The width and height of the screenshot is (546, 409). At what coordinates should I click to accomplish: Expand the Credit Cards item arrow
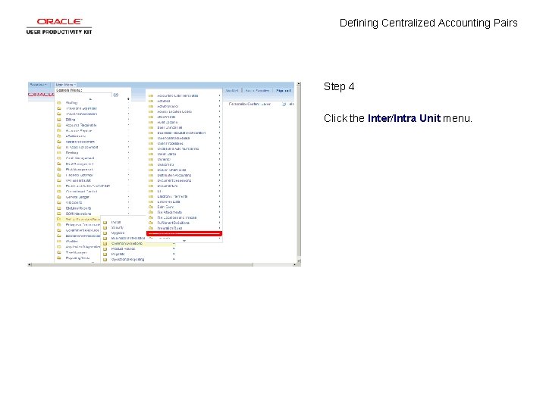(x=219, y=154)
